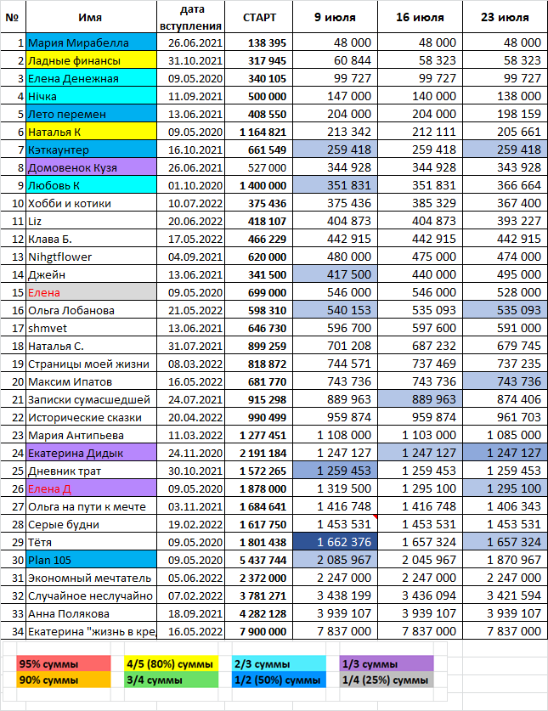Select the purple '1/3 суммы' legend swatch
Screen dimensions: 548x711
point(387,663)
